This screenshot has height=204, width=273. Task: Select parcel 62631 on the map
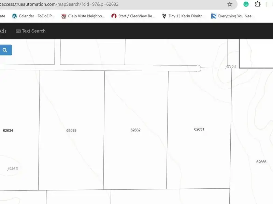[x=199, y=129]
